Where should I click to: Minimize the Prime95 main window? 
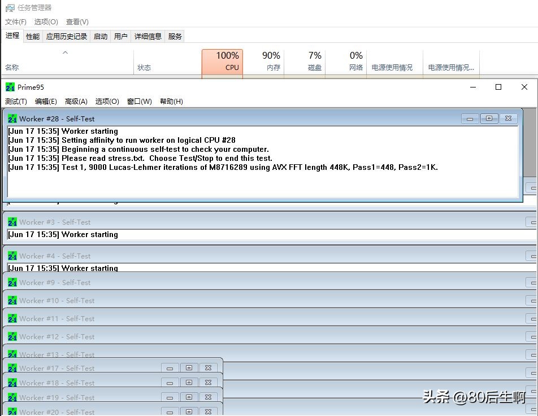(x=473, y=87)
